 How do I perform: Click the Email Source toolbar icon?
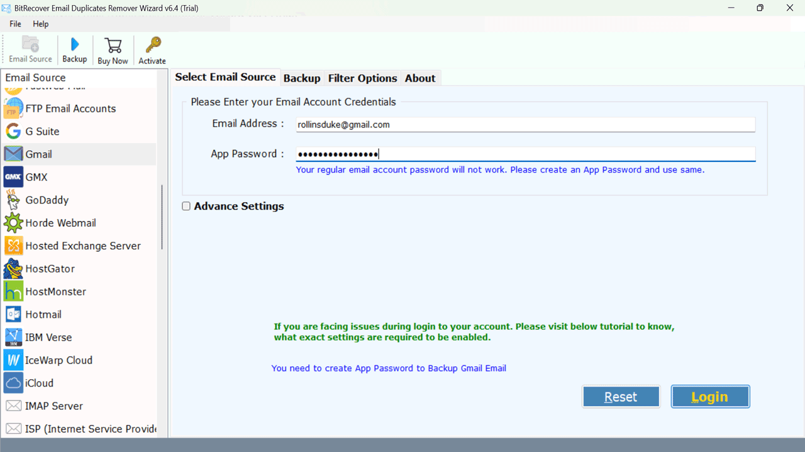click(30, 44)
